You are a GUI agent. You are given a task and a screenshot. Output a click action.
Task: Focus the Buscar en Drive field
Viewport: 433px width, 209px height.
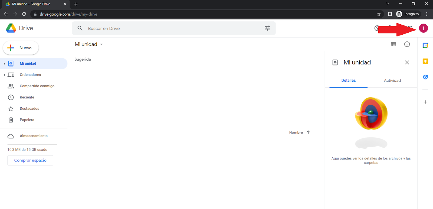pos(174,28)
